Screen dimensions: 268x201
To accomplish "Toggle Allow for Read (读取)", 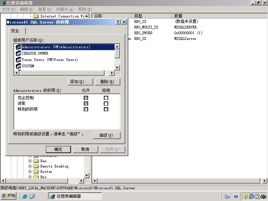I will [x=86, y=104].
